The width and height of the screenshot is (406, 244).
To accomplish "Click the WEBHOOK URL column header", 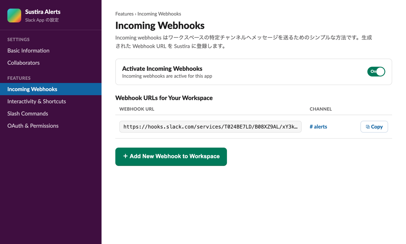I will 137,109.
